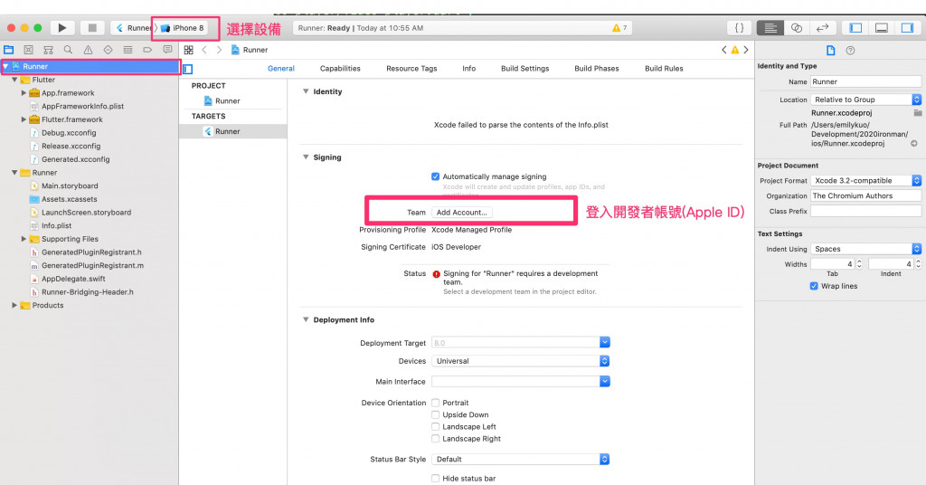Image resolution: width=926 pixels, height=485 pixels.
Task: Show the Standard editor
Action: pyautogui.click(x=770, y=28)
